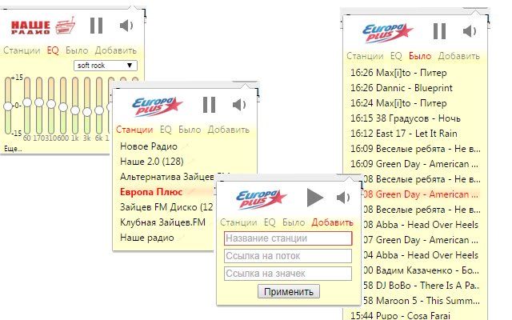This screenshot has height=320, width=512.
Task: Adjust the 1k equalizer slider knob
Action: tap(75, 110)
